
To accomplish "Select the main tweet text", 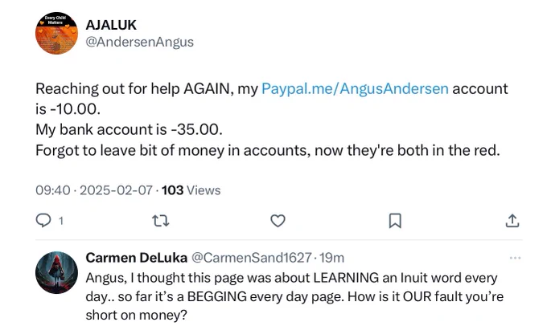I will coord(271,120).
